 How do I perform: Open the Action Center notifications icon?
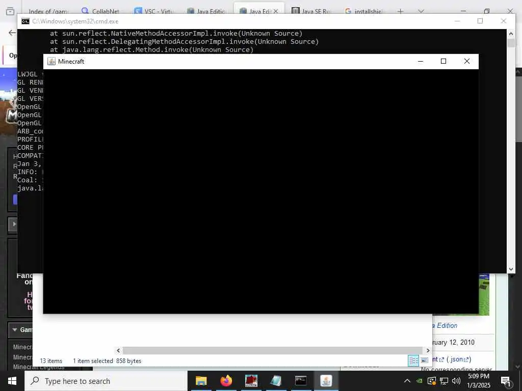click(506, 382)
